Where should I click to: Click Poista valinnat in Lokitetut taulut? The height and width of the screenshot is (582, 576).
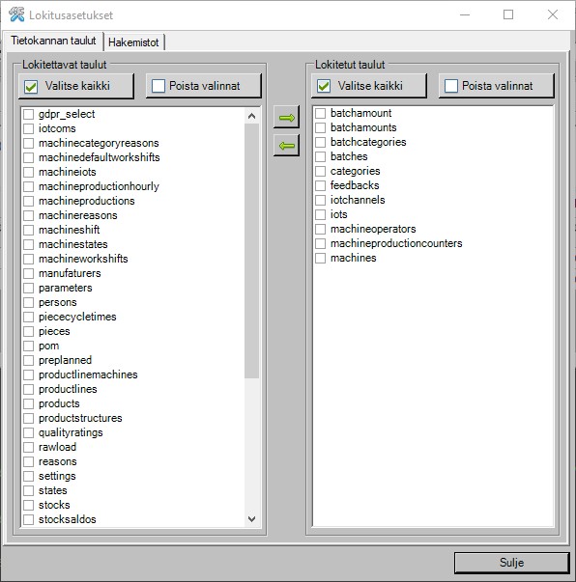pos(496,86)
